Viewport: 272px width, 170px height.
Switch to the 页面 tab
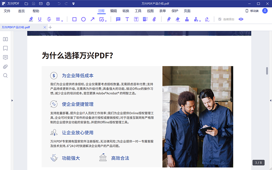point(187,11)
